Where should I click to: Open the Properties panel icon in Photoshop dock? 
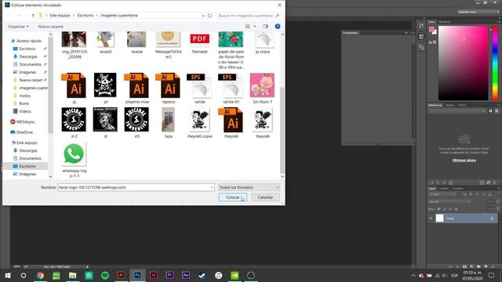(421, 36)
